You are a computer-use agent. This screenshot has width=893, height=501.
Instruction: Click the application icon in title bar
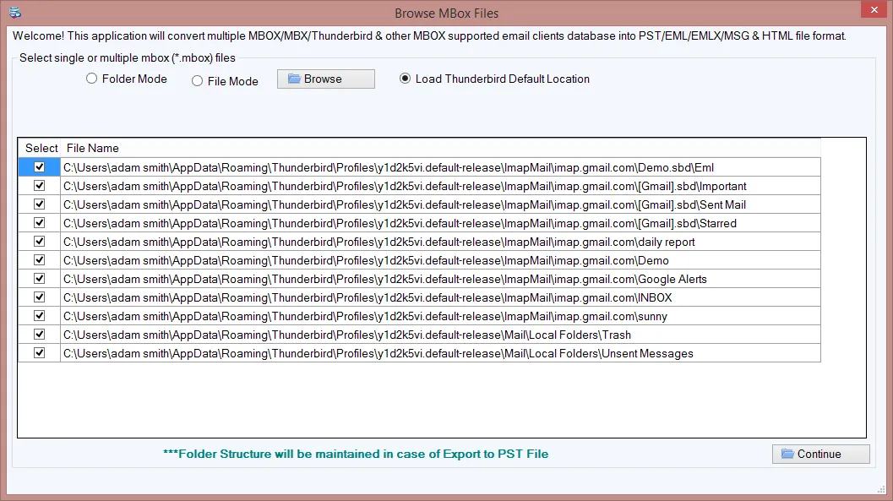15,12
